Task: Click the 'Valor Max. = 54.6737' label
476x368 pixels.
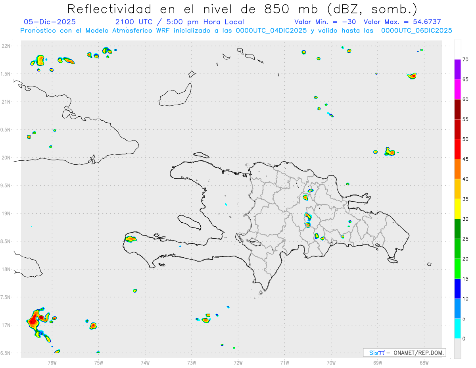Action: click(402, 22)
